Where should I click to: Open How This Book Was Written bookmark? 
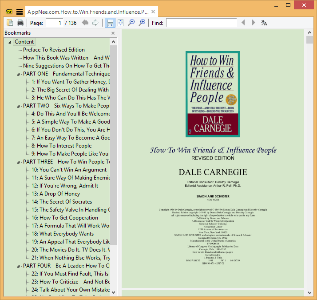click(x=66, y=58)
